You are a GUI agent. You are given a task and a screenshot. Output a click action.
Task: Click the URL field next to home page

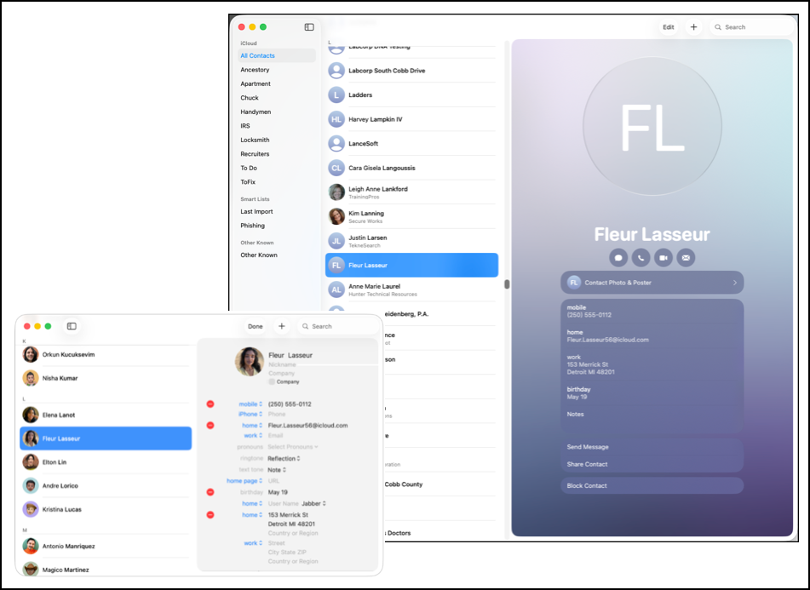pyautogui.click(x=273, y=480)
